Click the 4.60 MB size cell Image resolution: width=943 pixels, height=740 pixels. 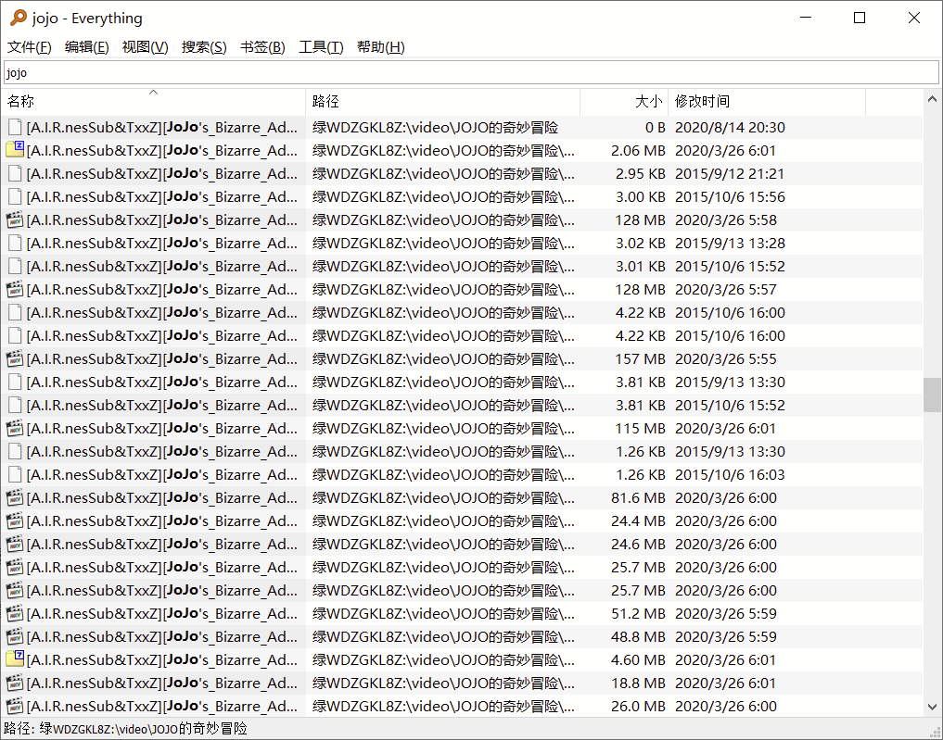click(x=638, y=659)
